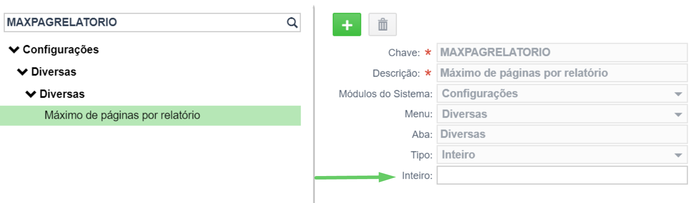The image size is (694, 203).
Task: Click the green plus add button
Action: [x=347, y=25]
